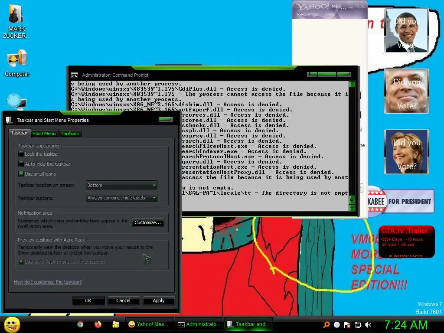Image resolution: width=444 pixels, height=333 pixels.
Task: Click the GTA:IV Trailer countdown gadget
Action: click(406, 242)
